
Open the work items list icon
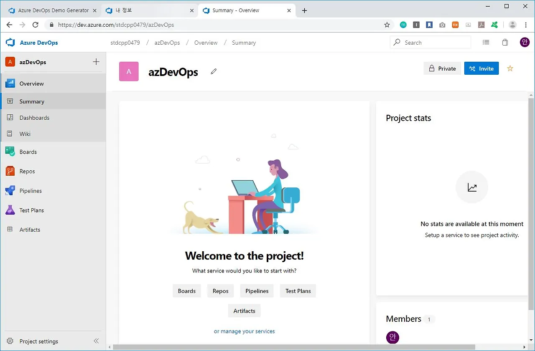point(486,42)
